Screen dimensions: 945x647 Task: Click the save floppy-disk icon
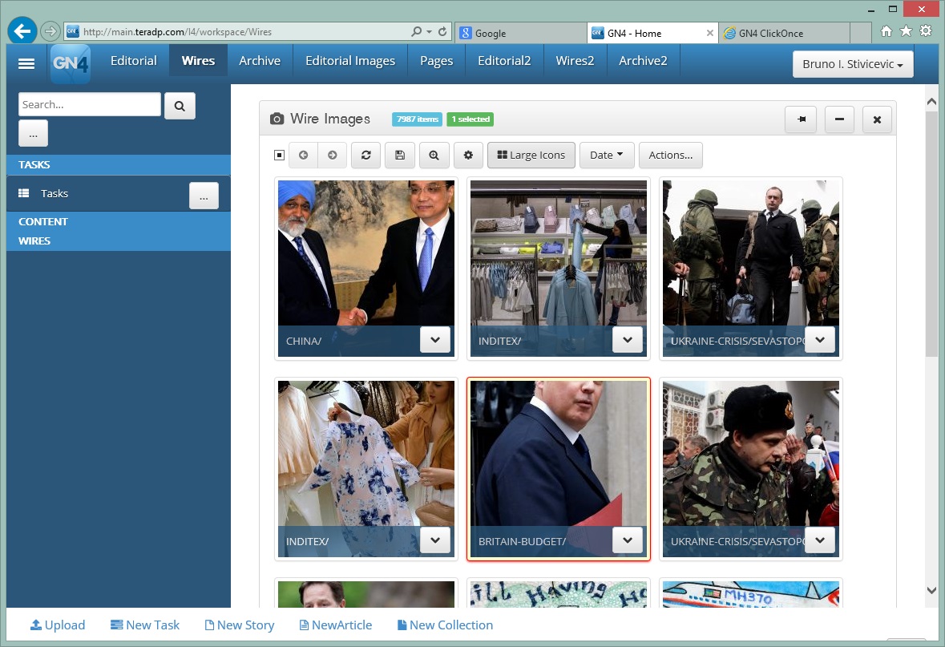click(x=400, y=155)
